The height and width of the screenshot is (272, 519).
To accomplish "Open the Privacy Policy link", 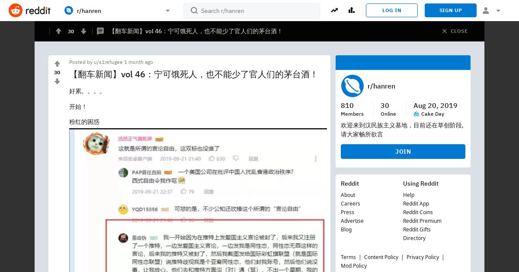I will pos(423,257).
